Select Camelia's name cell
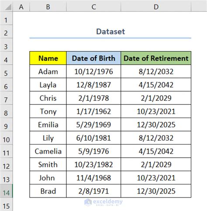 point(48,151)
